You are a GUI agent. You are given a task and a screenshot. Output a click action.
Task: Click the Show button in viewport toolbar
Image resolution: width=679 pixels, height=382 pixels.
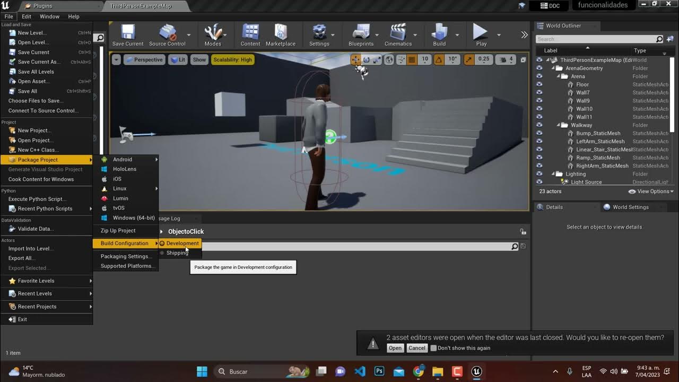[x=199, y=60]
